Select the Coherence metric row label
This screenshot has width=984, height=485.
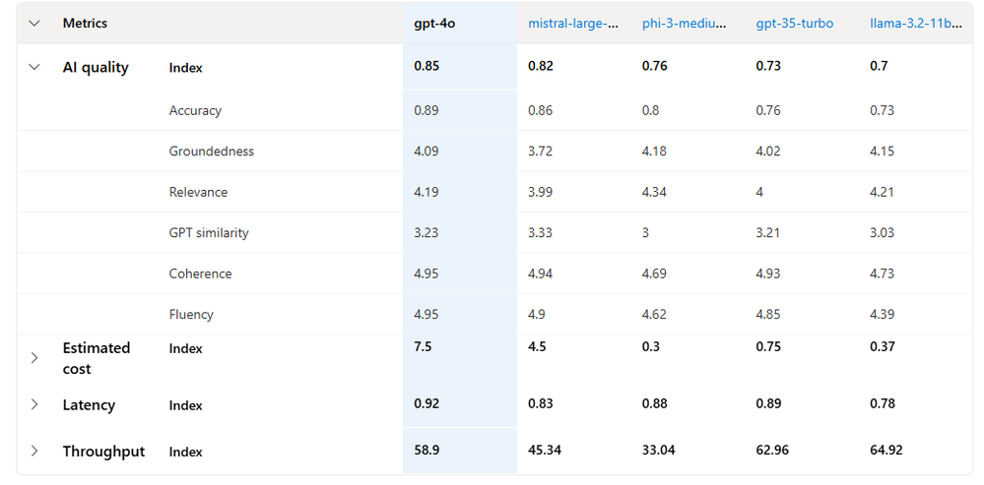[x=200, y=273]
